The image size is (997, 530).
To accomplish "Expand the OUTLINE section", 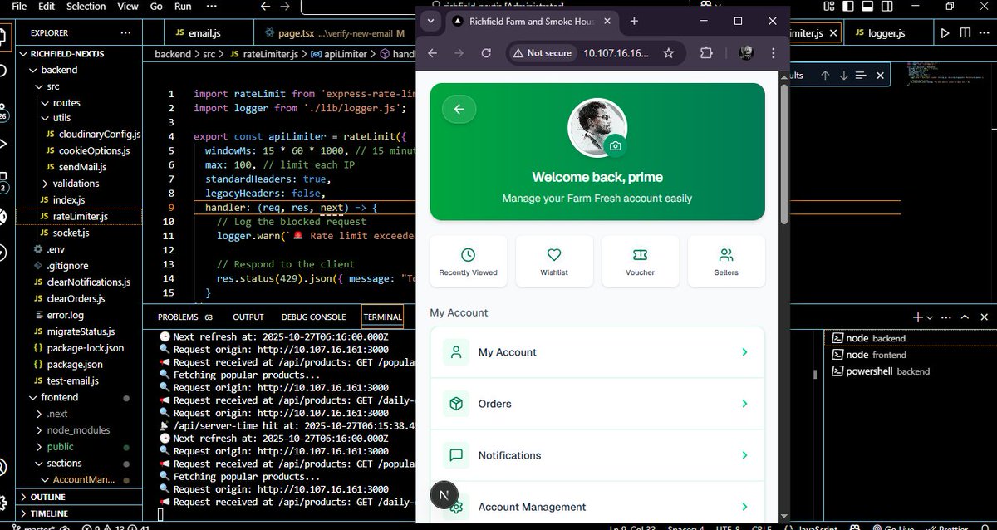I will coord(80,497).
